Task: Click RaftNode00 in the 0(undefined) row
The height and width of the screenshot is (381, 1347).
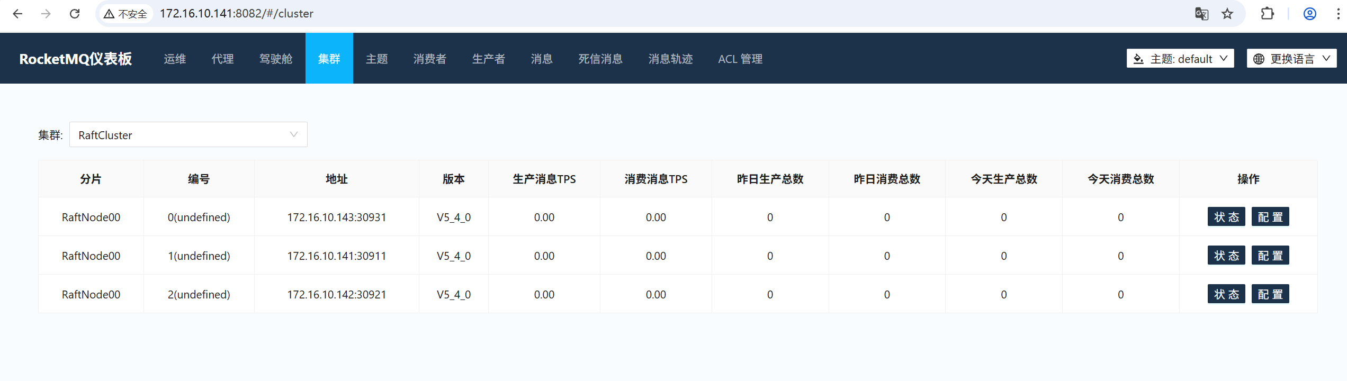Action: (91, 217)
